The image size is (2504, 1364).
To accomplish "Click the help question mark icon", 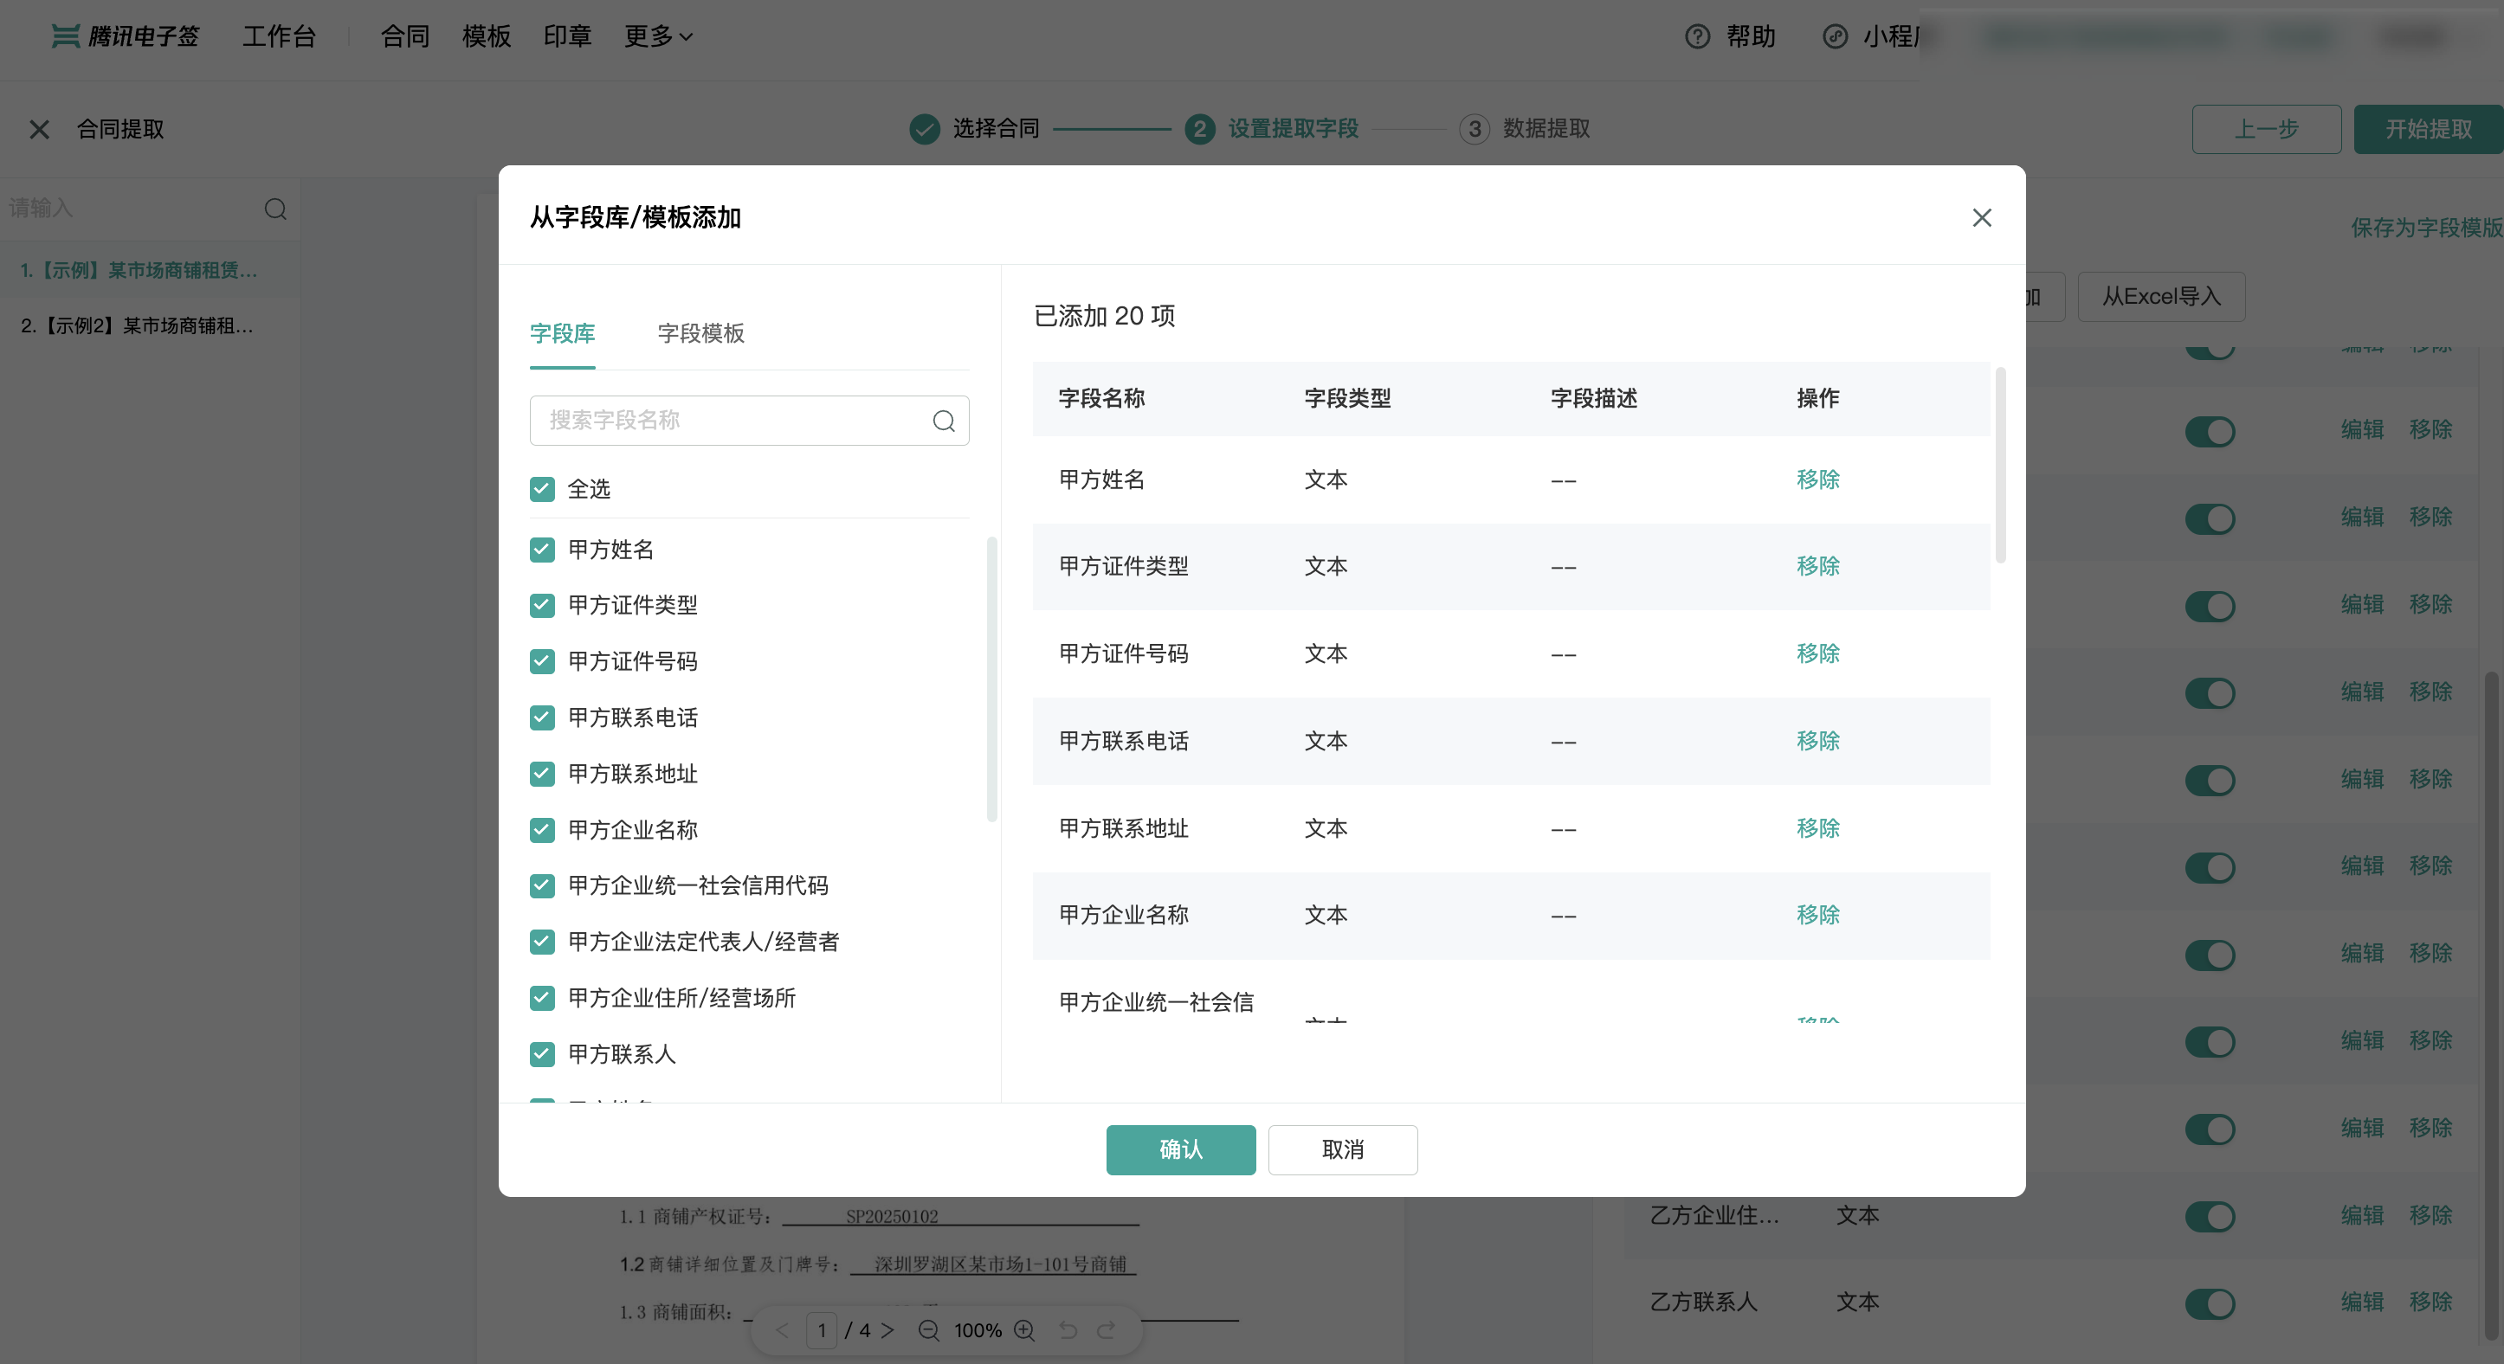I will click(x=1696, y=37).
